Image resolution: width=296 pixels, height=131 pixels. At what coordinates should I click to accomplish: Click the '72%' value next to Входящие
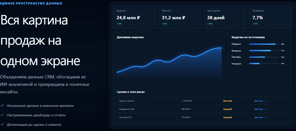[x=283, y=51]
